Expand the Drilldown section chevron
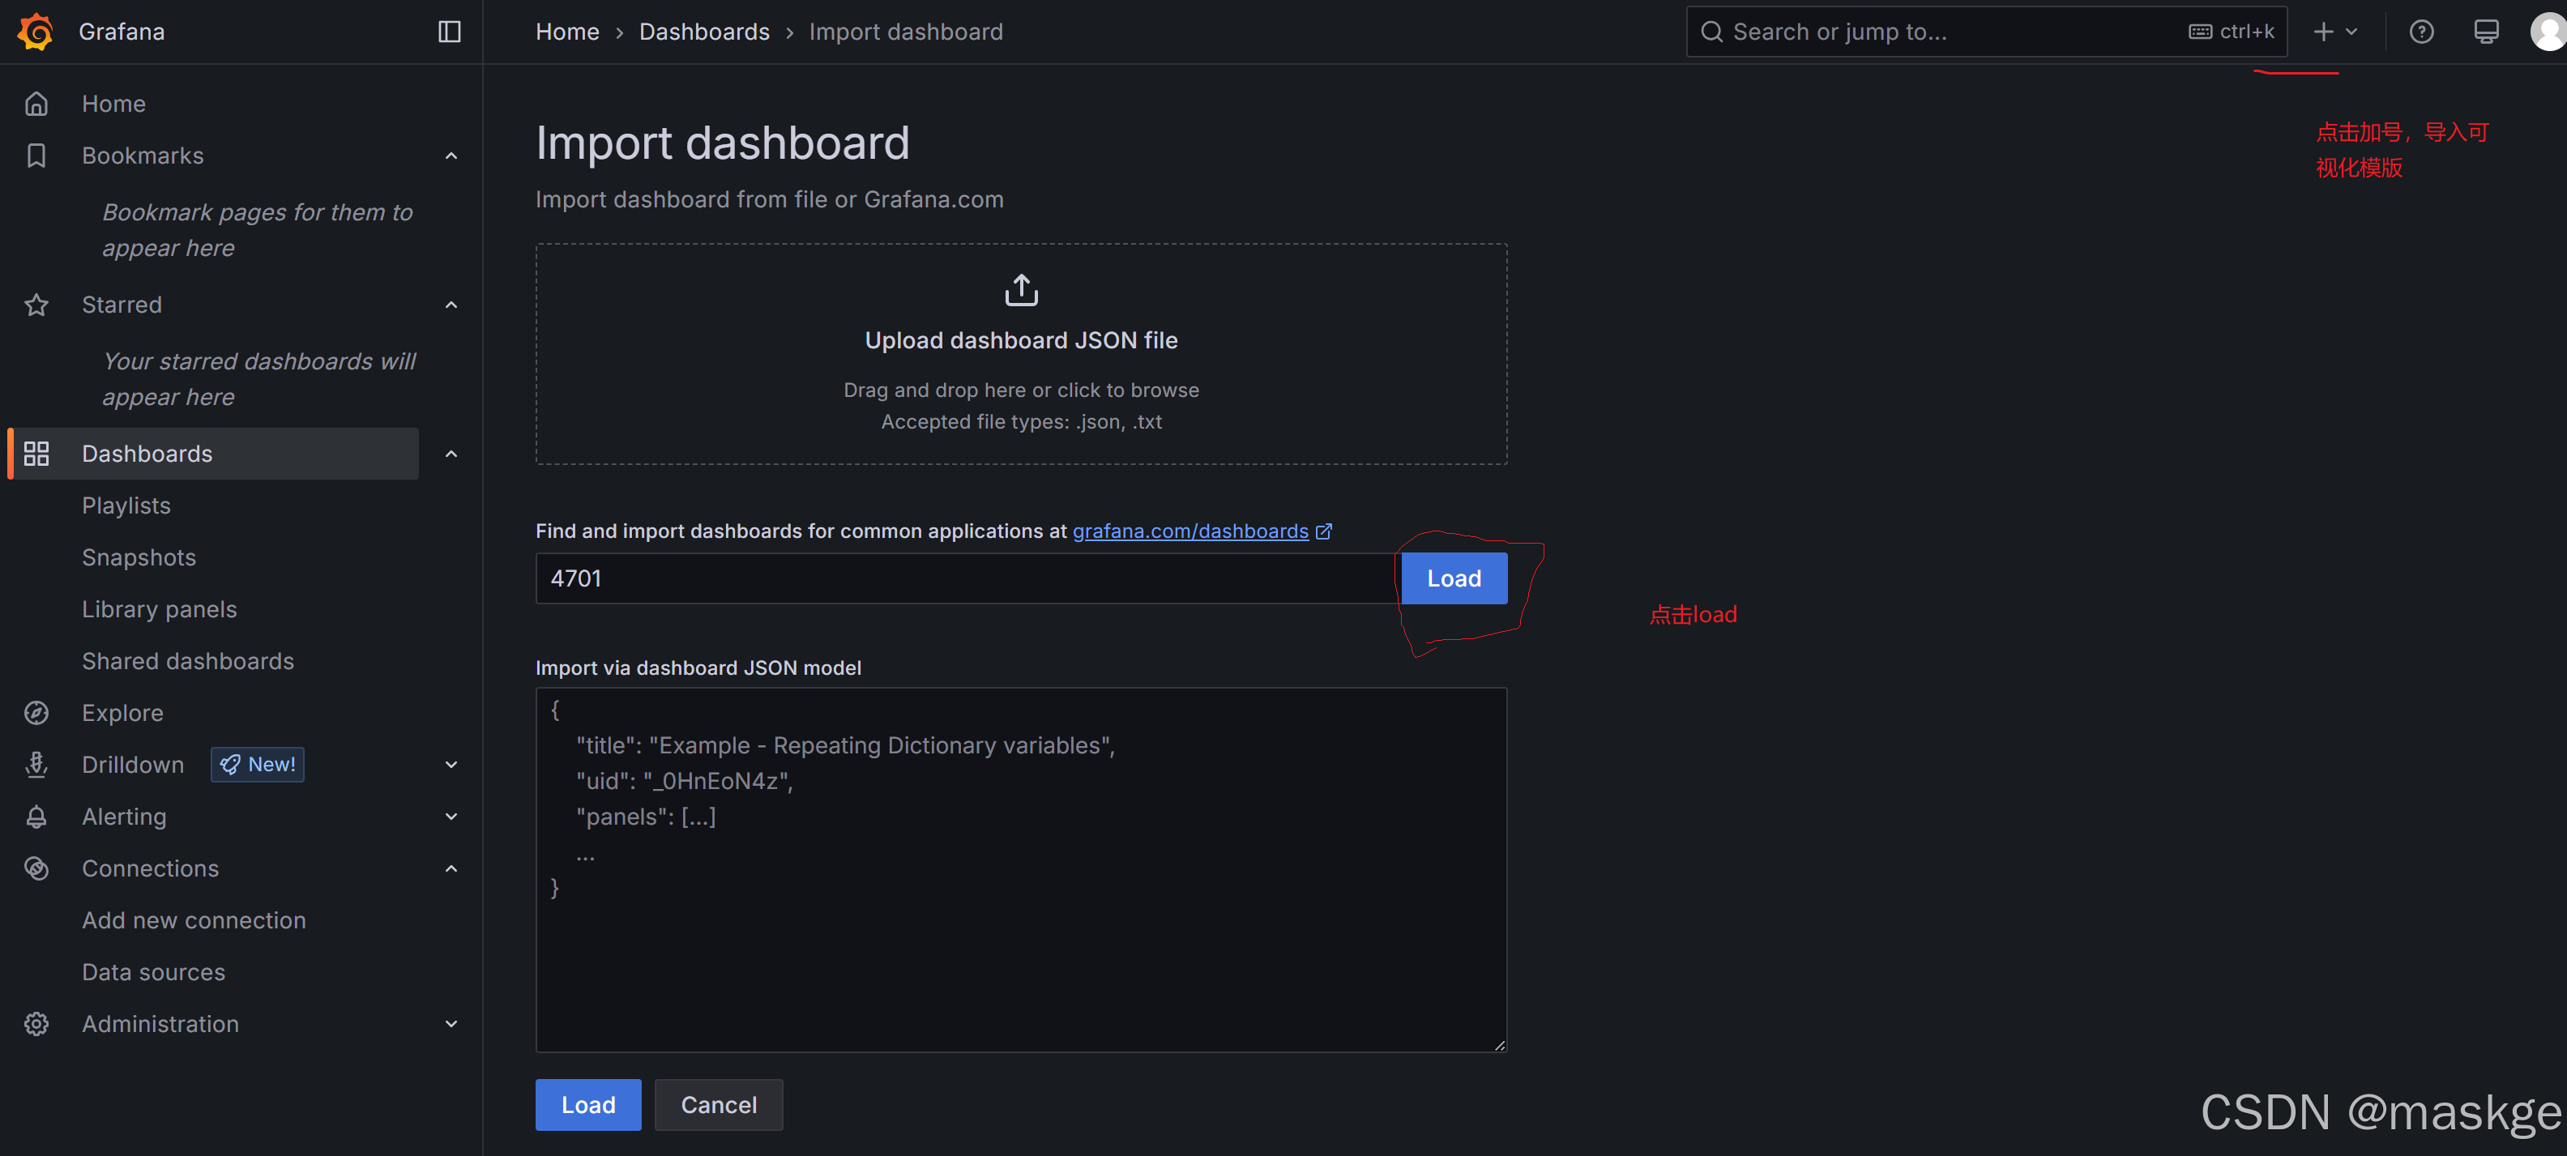The height and width of the screenshot is (1156, 2567). (451, 765)
